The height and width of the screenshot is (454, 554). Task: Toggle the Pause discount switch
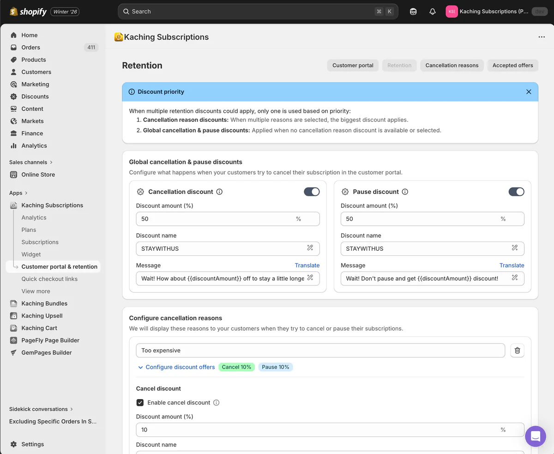(x=516, y=192)
